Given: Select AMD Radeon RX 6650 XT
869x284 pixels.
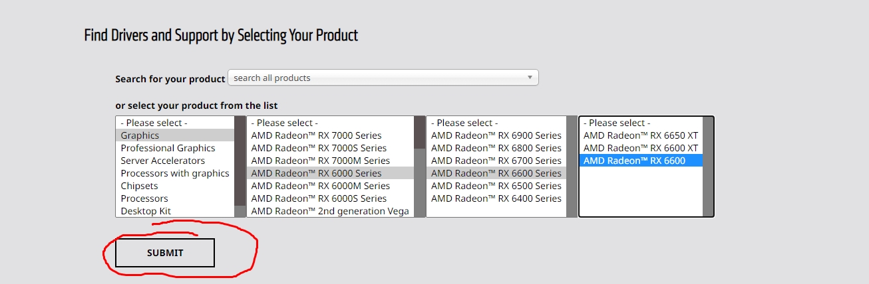Looking at the screenshot, I should pos(640,135).
